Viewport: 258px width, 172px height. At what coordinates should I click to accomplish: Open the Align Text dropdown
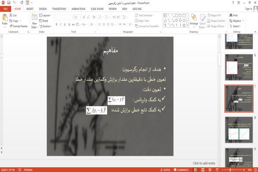[142, 21]
